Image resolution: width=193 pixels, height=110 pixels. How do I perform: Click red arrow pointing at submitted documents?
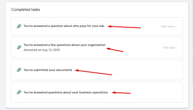click(x=93, y=72)
